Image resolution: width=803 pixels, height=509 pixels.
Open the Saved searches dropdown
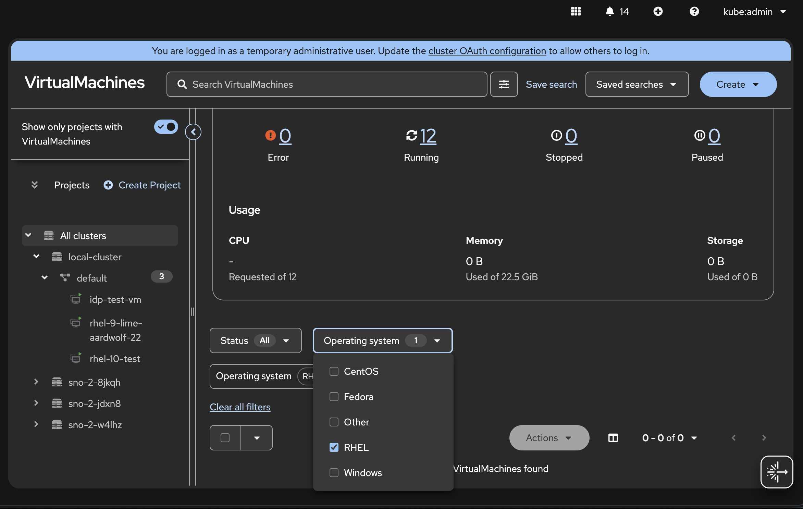coord(637,84)
